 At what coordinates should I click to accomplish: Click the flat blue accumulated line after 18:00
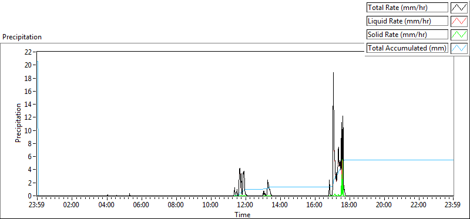tap(399, 160)
